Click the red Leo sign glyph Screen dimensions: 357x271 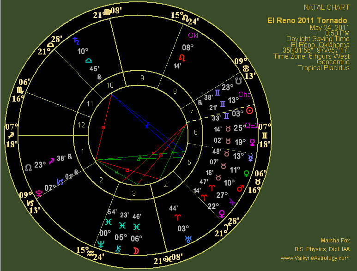(x=182, y=58)
